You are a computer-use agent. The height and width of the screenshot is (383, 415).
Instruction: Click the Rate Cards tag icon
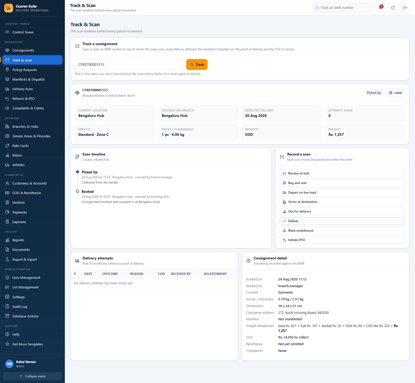[7, 146]
